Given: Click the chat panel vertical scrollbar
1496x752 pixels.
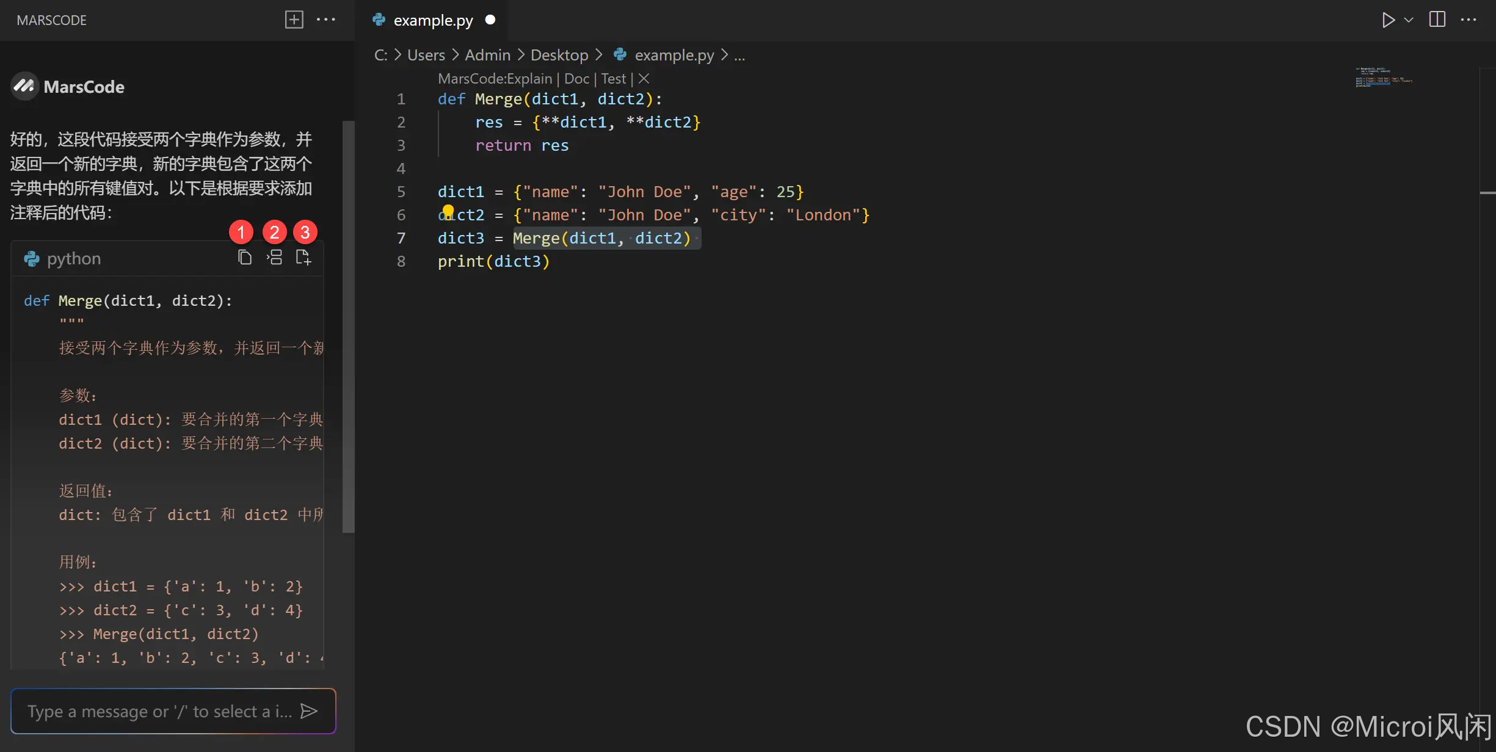Looking at the screenshot, I should (349, 326).
